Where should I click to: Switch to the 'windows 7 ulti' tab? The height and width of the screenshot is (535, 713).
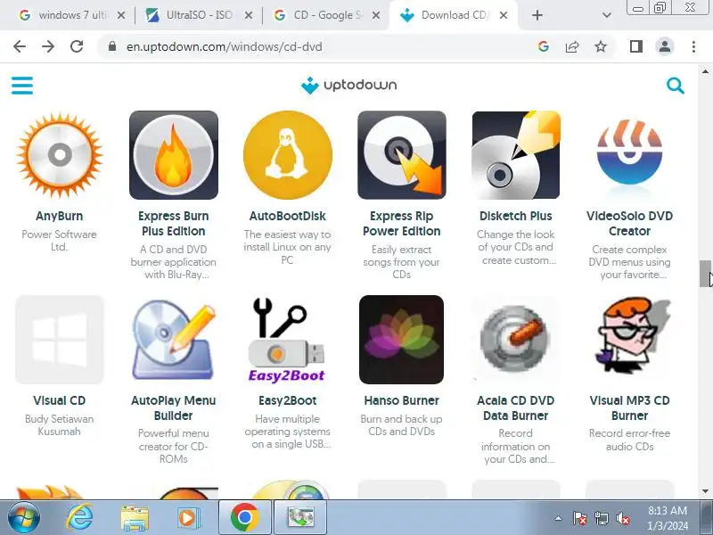click(x=63, y=15)
